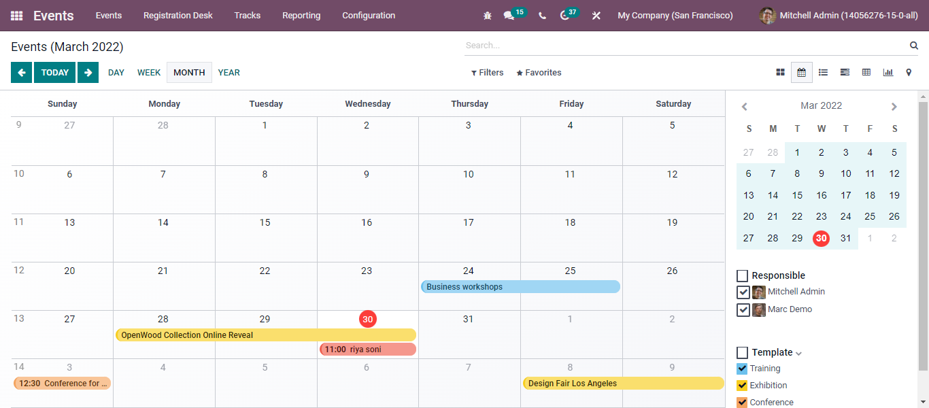This screenshot has height=408, width=929.
Task: Click the tools wrench icon
Action: coord(596,16)
